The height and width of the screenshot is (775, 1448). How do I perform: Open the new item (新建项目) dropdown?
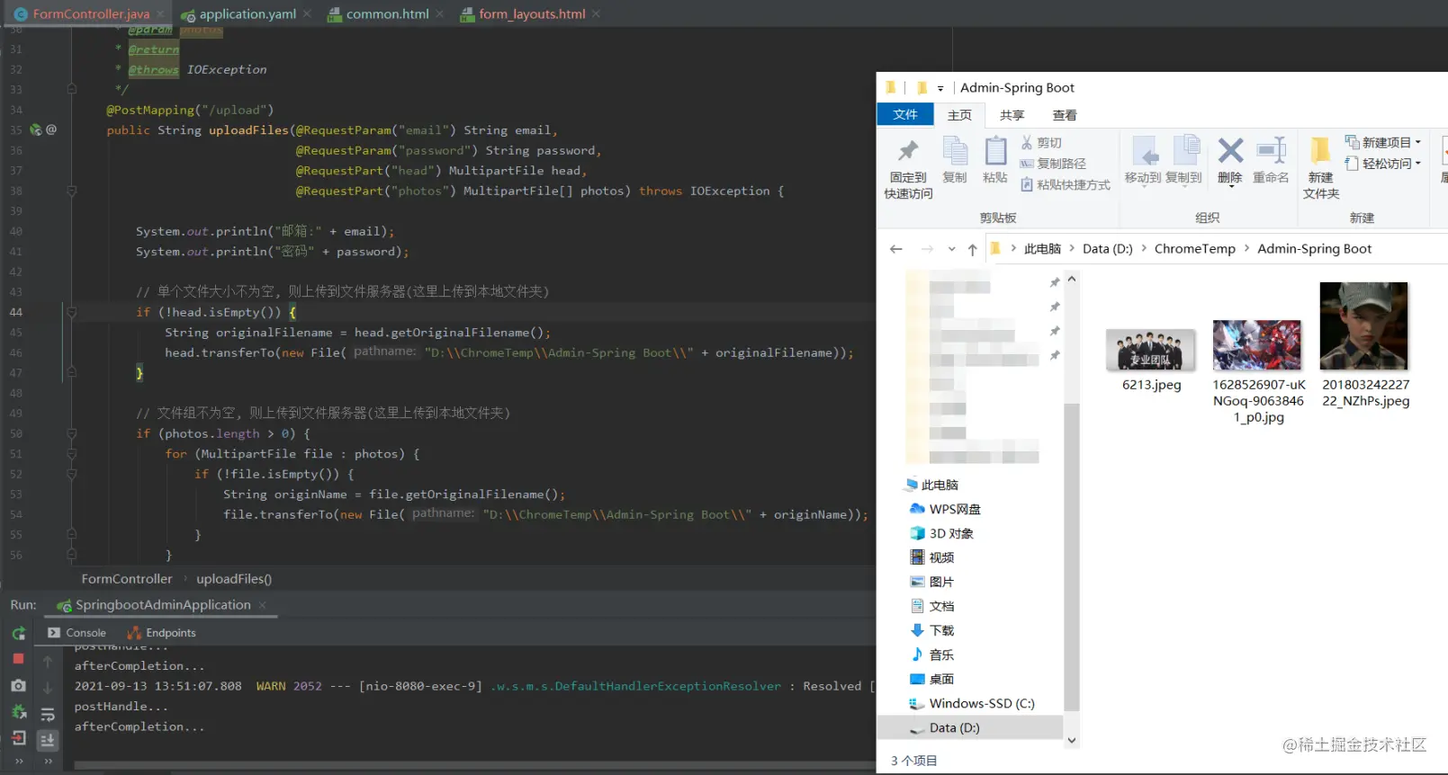(x=1383, y=142)
